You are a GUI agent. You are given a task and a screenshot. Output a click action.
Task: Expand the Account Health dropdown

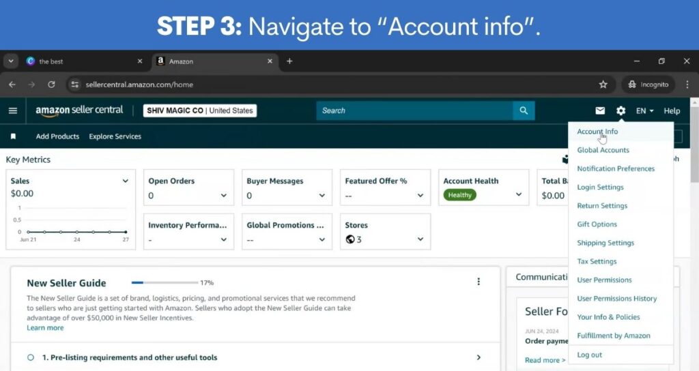[x=519, y=194]
